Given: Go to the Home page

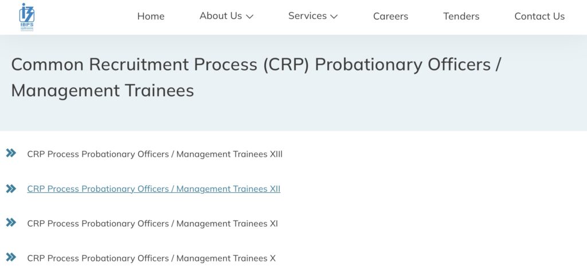Looking at the screenshot, I should pyautogui.click(x=151, y=16).
